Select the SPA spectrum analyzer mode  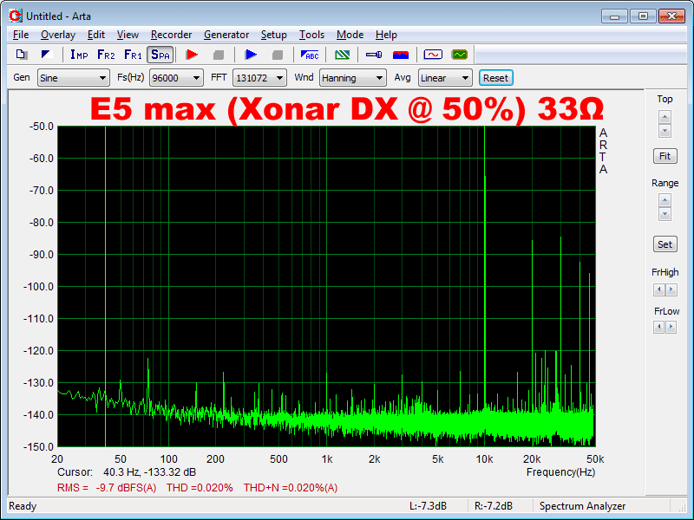click(160, 55)
